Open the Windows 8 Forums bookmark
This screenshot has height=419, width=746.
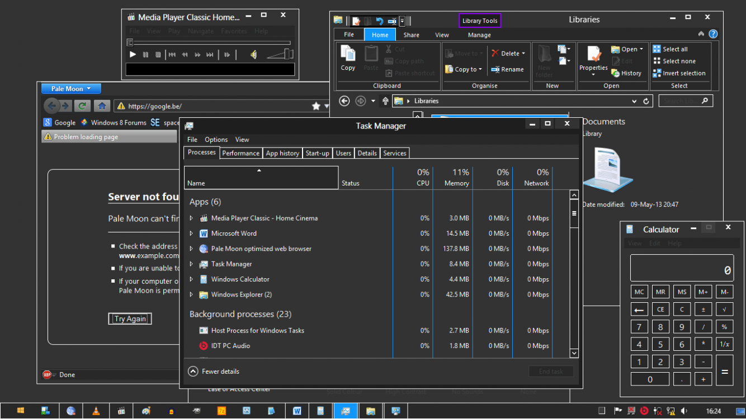coord(114,122)
